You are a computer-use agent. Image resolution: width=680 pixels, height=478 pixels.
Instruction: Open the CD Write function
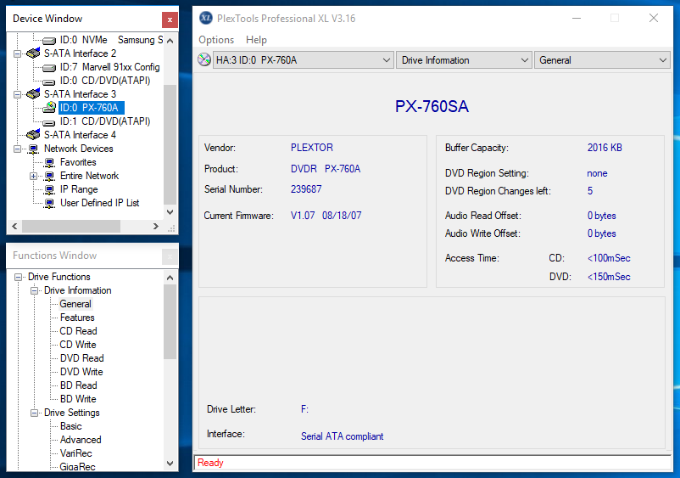coord(78,345)
